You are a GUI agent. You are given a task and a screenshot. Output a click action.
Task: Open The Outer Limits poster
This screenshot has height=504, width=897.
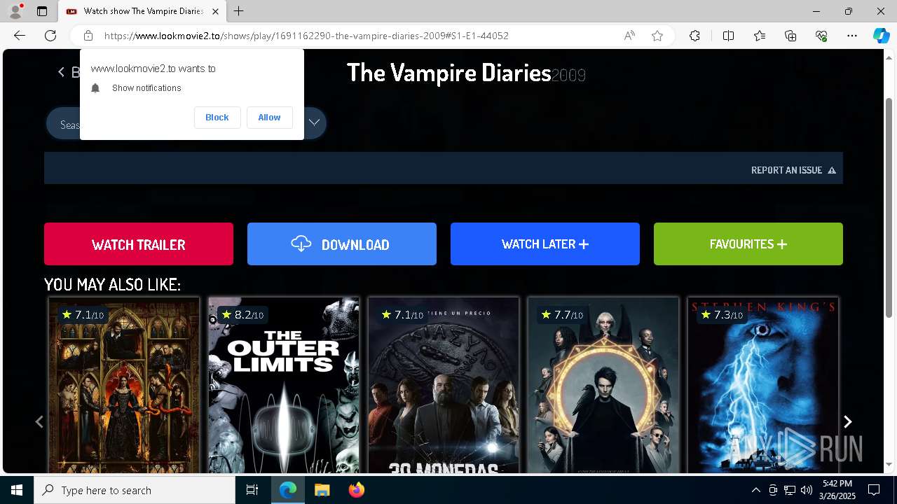pos(284,385)
